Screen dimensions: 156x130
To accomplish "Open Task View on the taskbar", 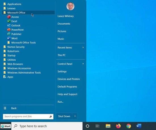I will click(x=97, y=126).
